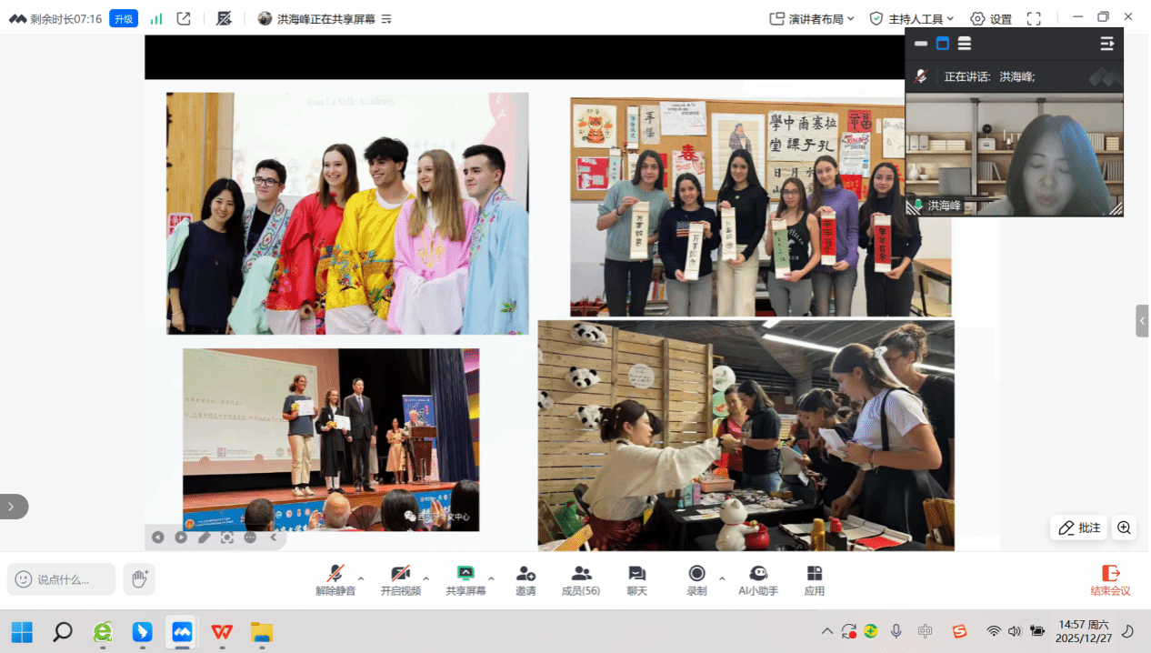The width and height of the screenshot is (1151, 653).
Task: Click the magnifier zoom icon beside 批注
Action: [1125, 527]
